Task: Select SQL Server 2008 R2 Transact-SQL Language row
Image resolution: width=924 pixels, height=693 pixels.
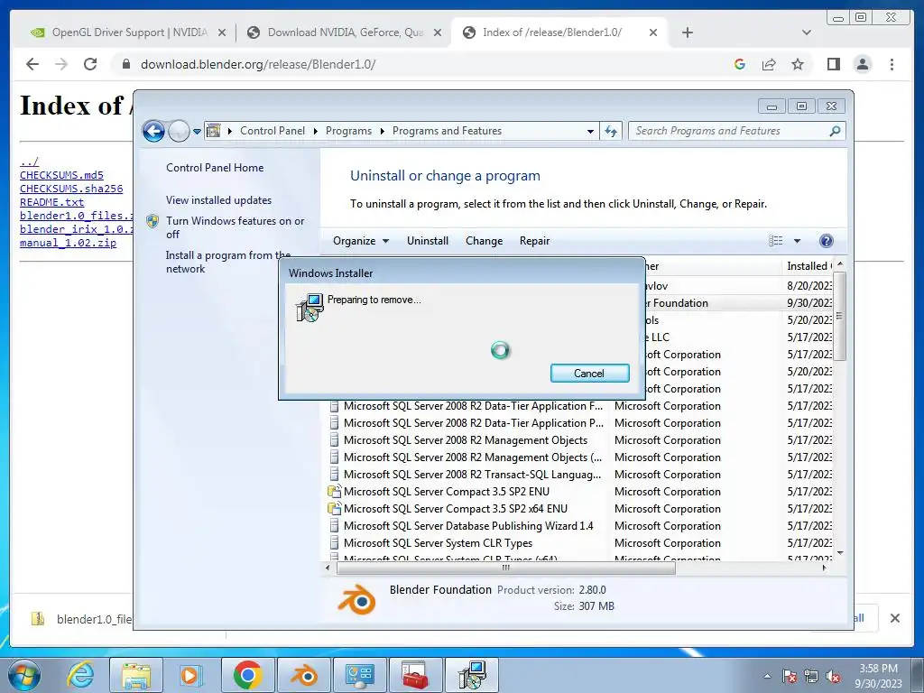Action: pyautogui.click(x=472, y=475)
